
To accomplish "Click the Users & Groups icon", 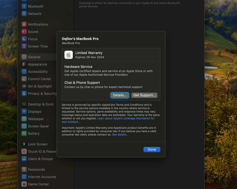I will pos(24,159).
